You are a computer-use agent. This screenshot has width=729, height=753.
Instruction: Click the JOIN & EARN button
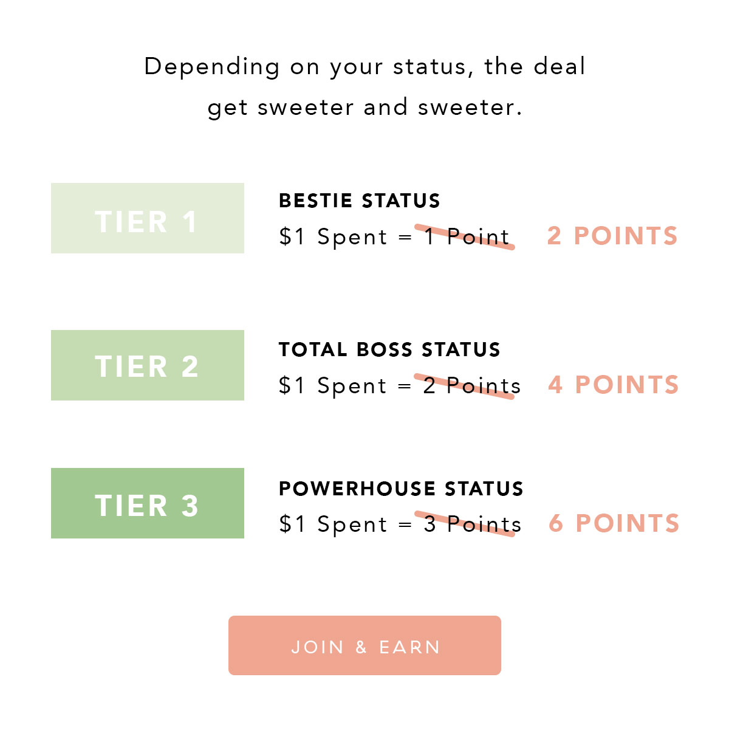[x=364, y=645]
